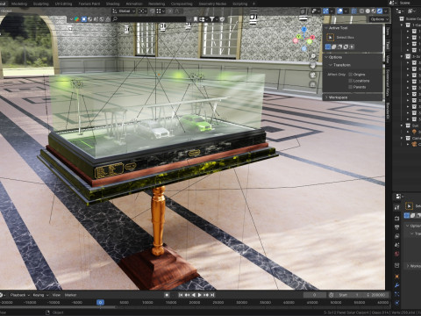Toggle X-ray mode
The height and width of the screenshot is (316, 421).
click(354, 11)
